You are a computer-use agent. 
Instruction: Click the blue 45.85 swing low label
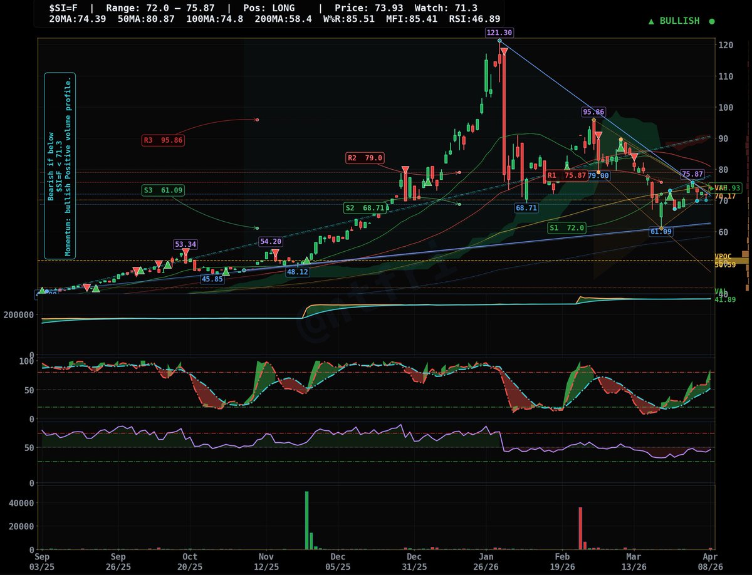(x=212, y=279)
